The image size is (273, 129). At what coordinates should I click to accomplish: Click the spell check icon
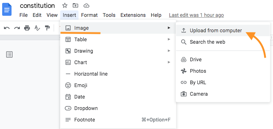coord(37,28)
